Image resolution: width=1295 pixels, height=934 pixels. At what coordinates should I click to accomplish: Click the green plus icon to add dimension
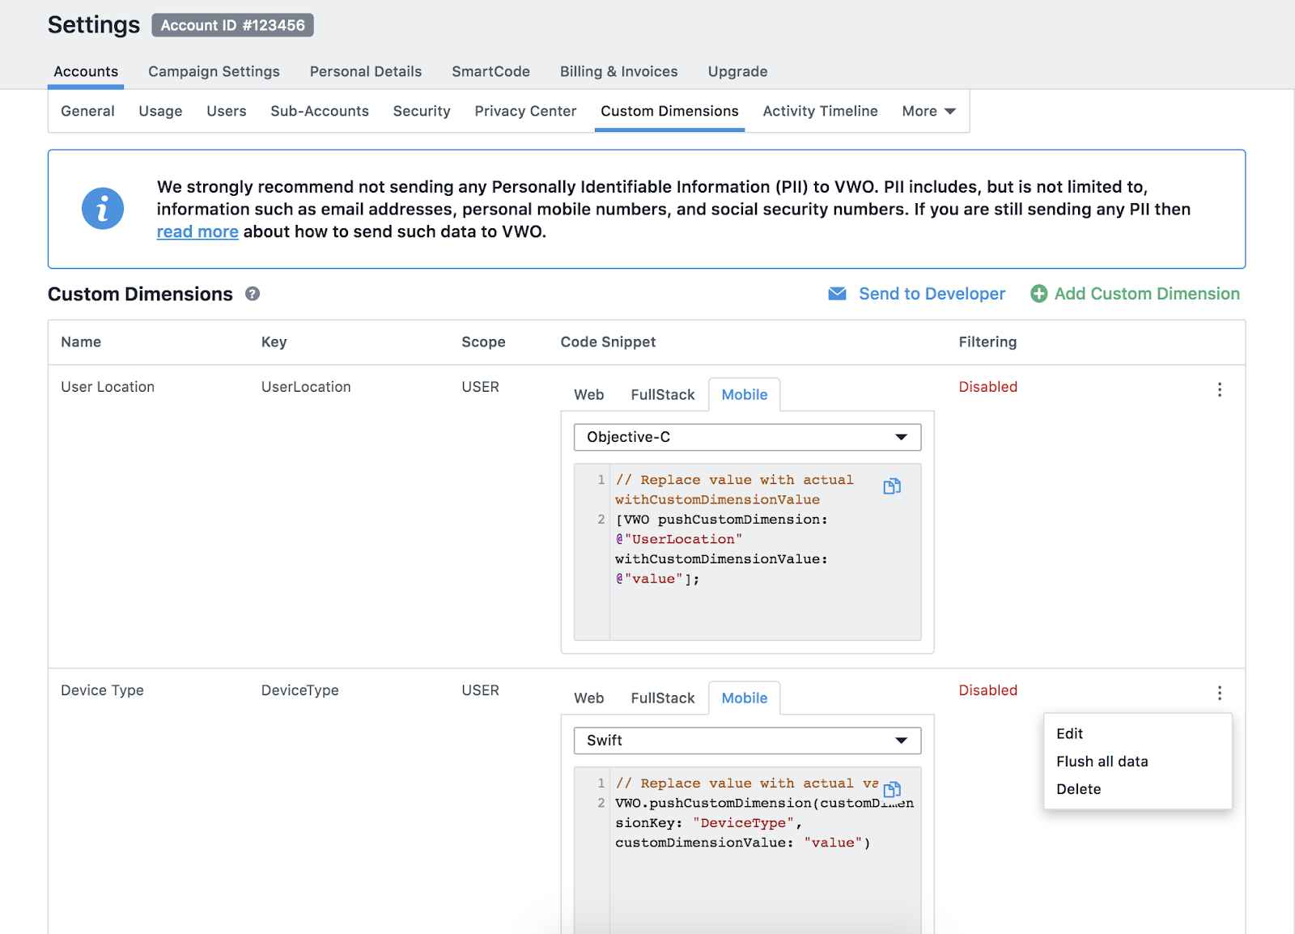[x=1038, y=294]
